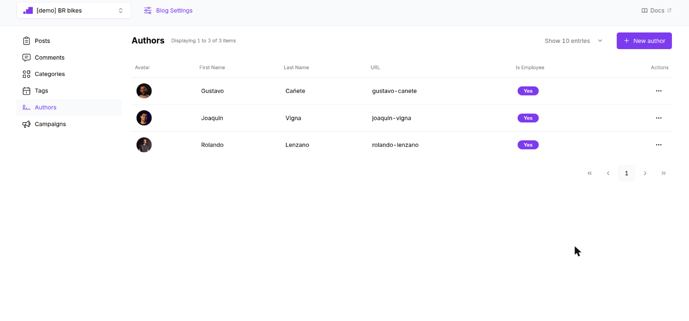Click the first name Rolando

(x=212, y=145)
